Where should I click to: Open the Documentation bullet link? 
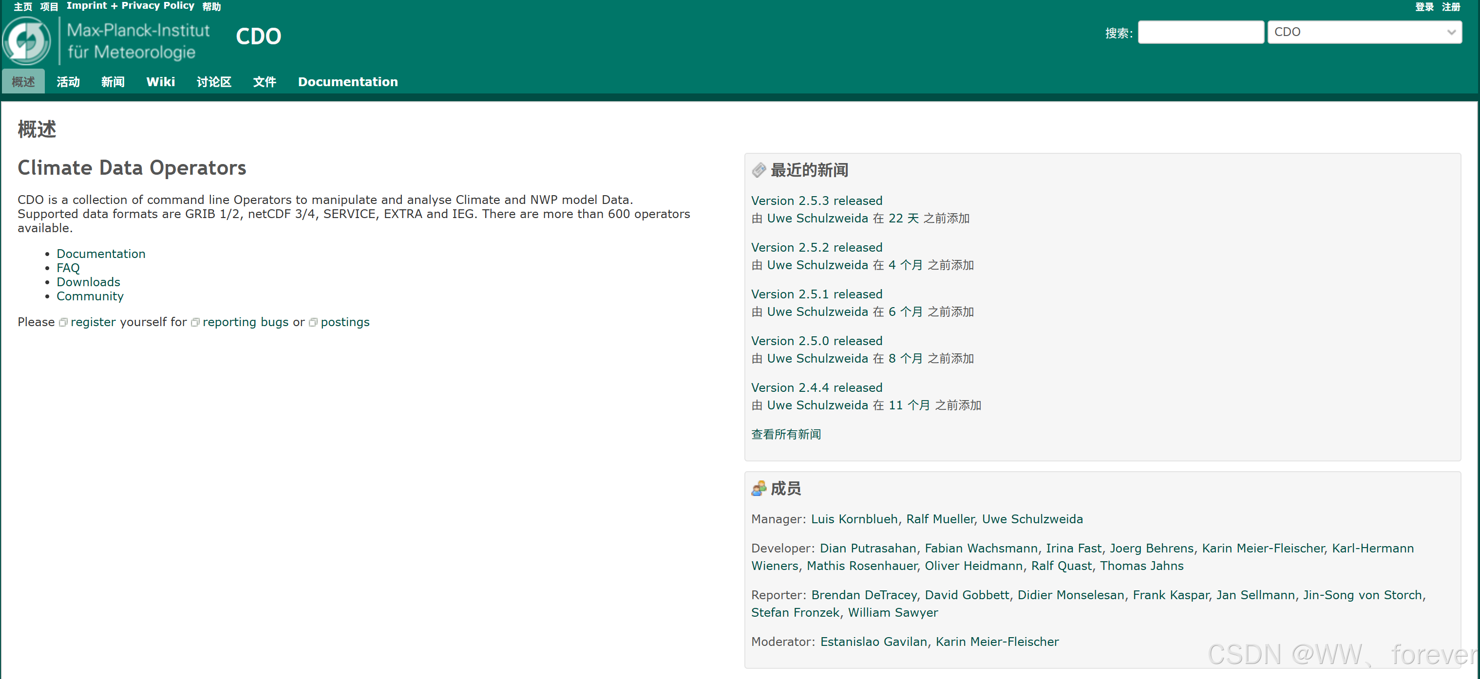(x=101, y=254)
